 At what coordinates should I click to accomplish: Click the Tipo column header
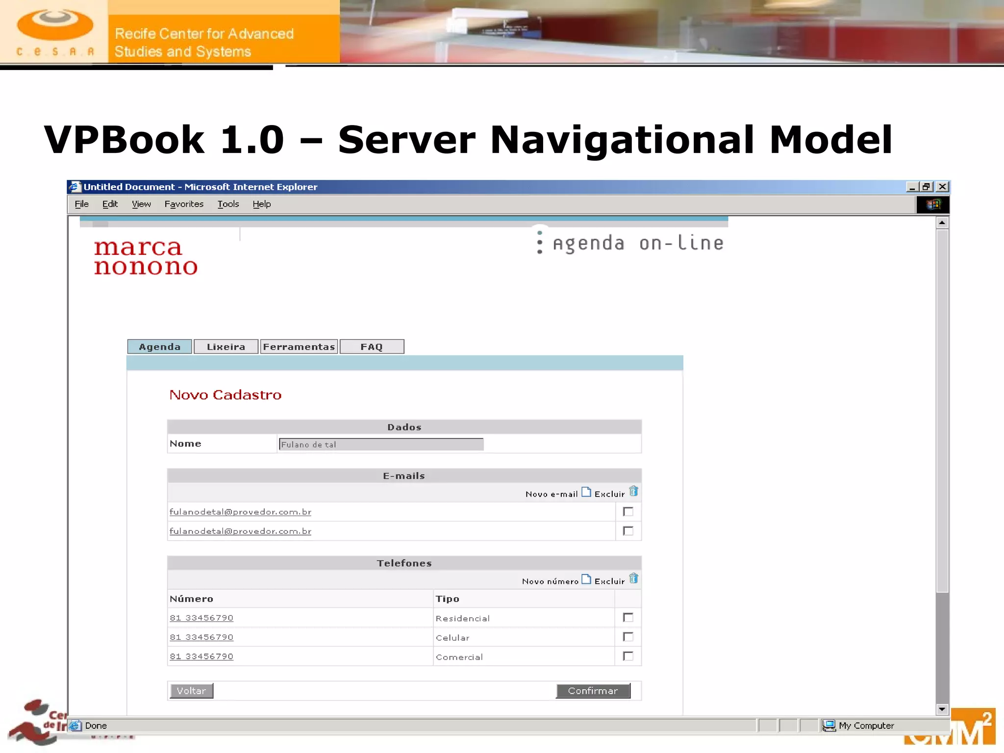[447, 599]
